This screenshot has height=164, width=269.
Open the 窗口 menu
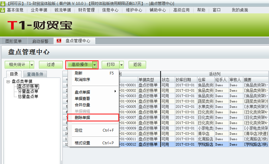[217, 10]
